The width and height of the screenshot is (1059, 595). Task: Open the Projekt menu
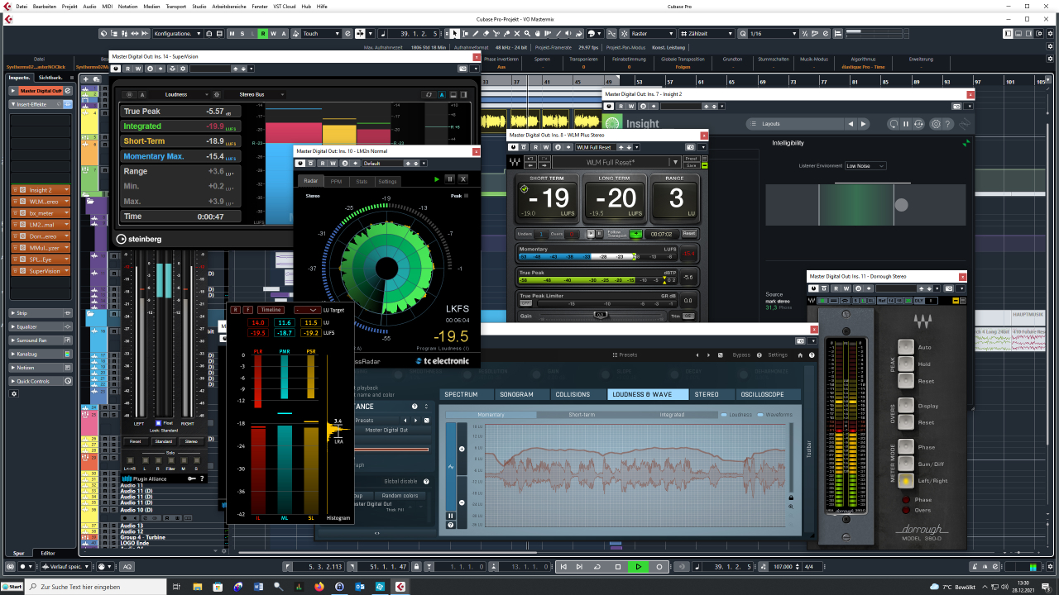(x=69, y=6)
